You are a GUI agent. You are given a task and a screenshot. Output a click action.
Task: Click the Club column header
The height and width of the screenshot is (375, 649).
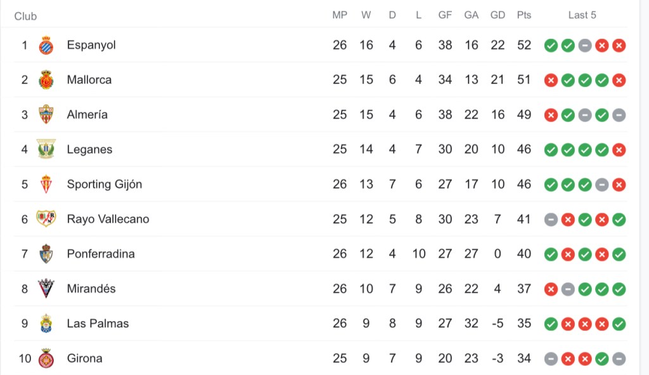pyautogui.click(x=25, y=16)
